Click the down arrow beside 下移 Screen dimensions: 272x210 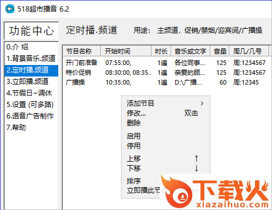click(197, 169)
